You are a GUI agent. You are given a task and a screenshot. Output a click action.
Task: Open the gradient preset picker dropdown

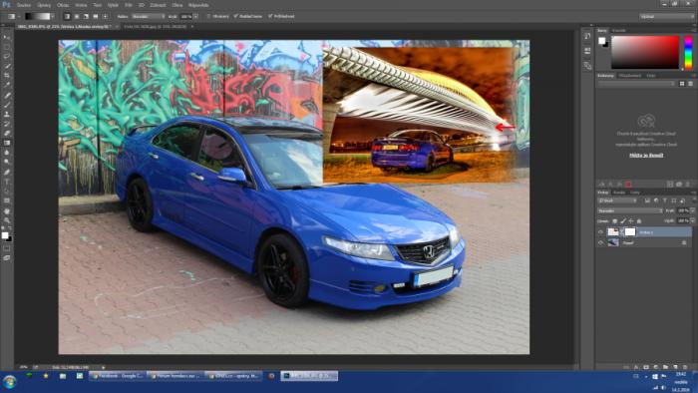[x=53, y=17]
